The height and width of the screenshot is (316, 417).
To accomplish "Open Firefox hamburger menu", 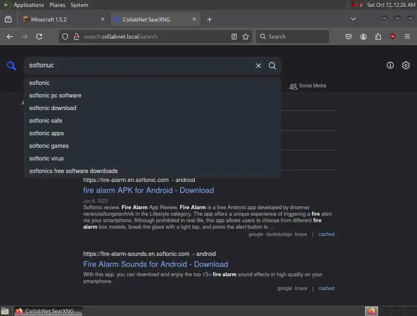I will click(x=407, y=37).
